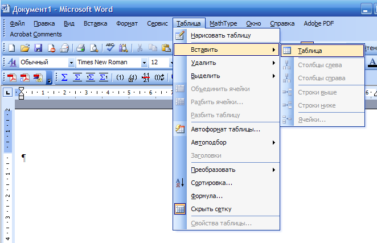The image size is (377, 243).
Task: Open the Вид menu
Action: (x=69, y=23)
